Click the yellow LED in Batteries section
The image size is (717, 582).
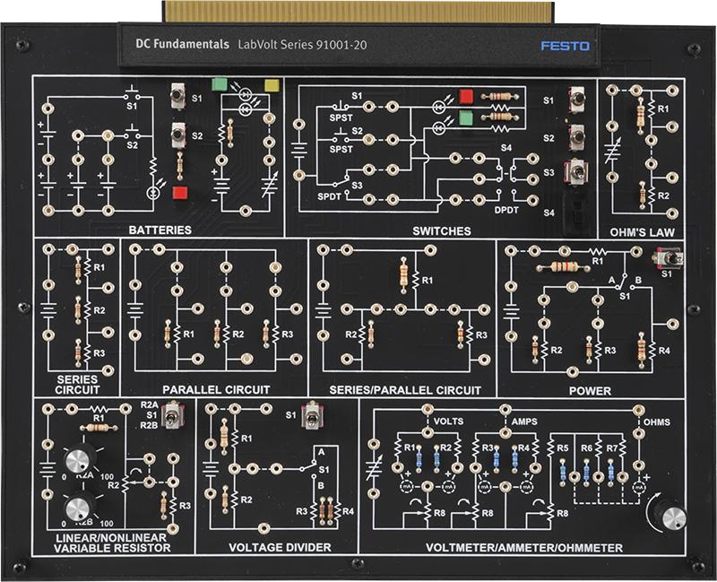click(x=272, y=86)
